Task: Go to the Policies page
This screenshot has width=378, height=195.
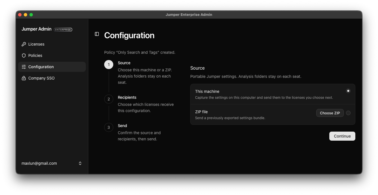Action: [52, 55]
